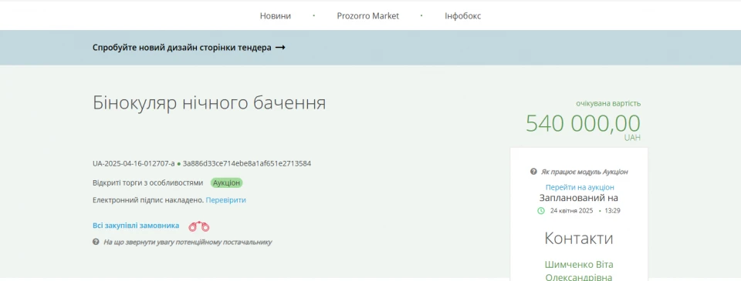
Task: Click auction date 24 квітня 2025
Action: click(x=571, y=211)
